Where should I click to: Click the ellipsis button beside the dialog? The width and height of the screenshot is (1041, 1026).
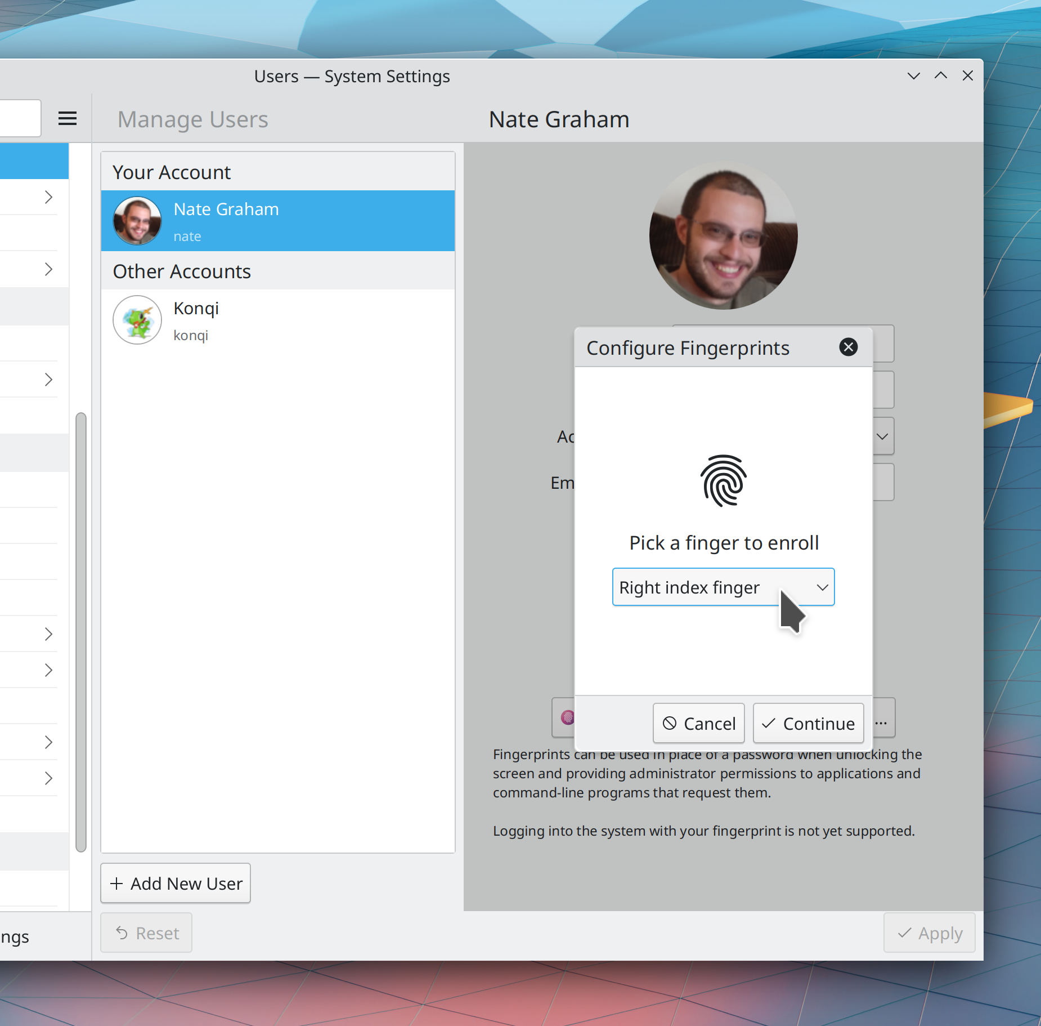pyautogui.click(x=882, y=723)
